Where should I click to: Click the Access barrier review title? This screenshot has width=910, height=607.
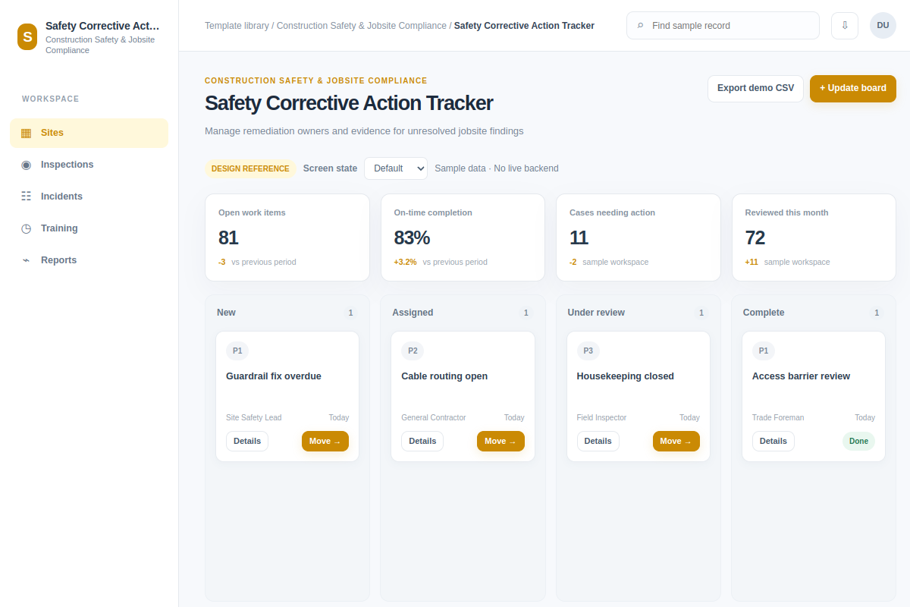[801, 376]
